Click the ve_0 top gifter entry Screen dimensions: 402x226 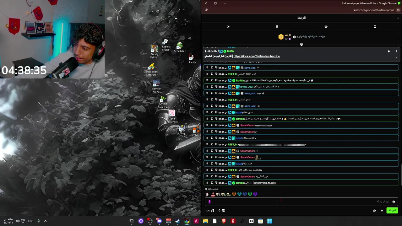click(284, 37)
